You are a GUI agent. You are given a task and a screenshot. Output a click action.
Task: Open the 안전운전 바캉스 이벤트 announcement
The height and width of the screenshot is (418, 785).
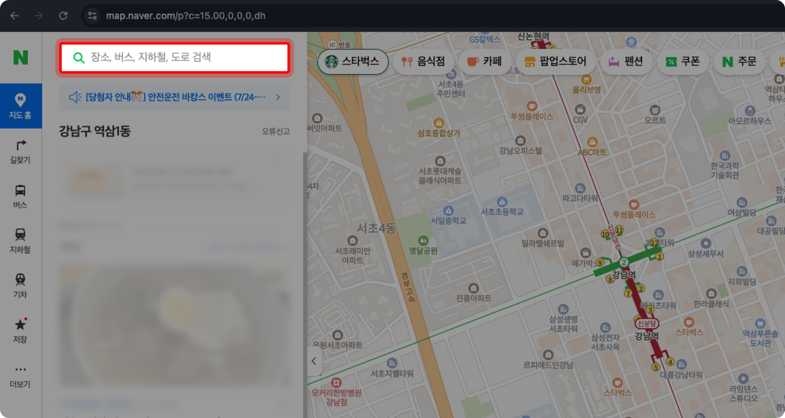pos(175,97)
